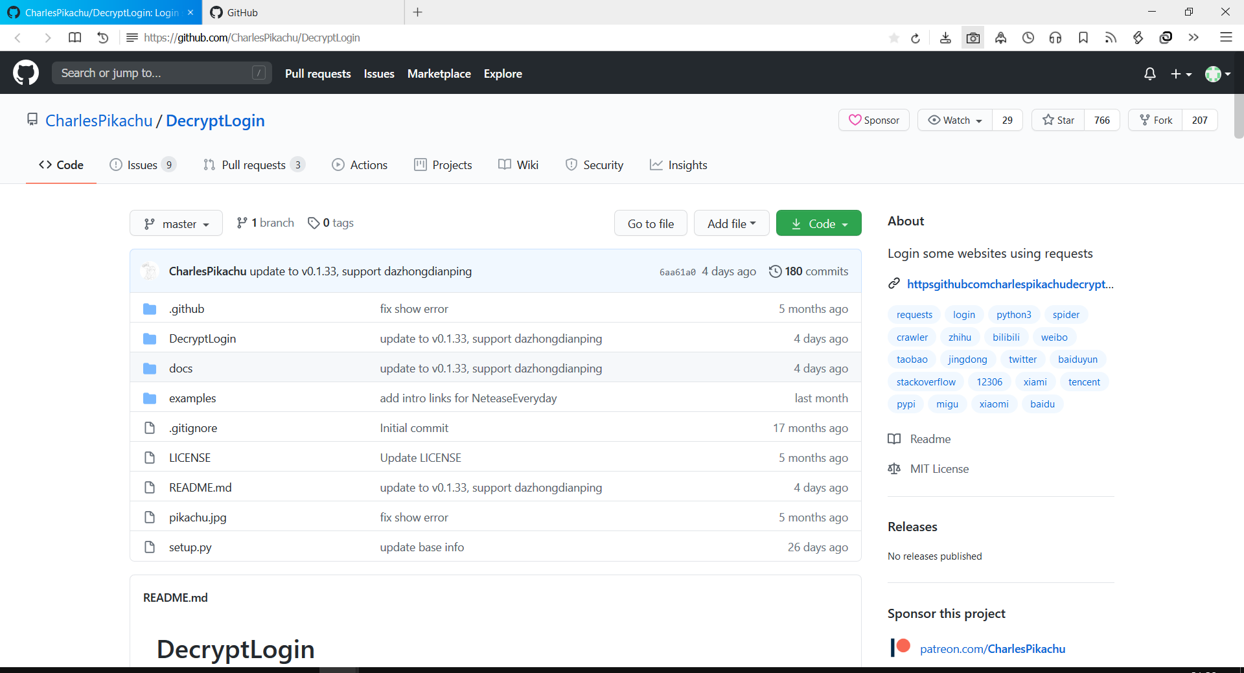
Task: Open Issues in top navigation bar
Action: pos(379,74)
